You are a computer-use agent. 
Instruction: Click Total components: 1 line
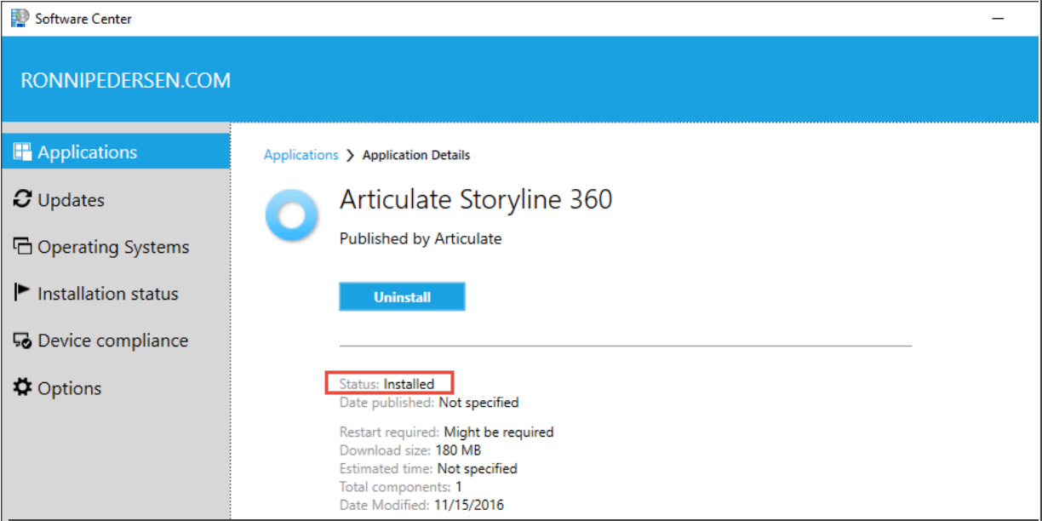point(401,487)
